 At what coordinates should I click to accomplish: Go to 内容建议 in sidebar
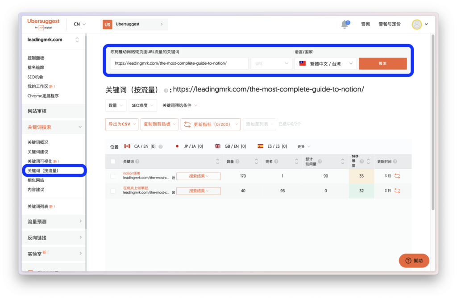coord(36,190)
